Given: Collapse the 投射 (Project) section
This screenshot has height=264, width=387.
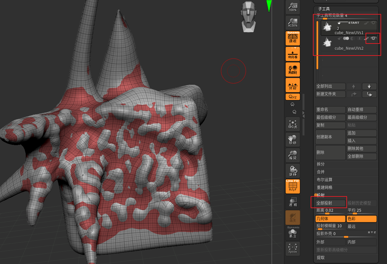Looking at the screenshot, I should pyautogui.click(x=321, y=195).
